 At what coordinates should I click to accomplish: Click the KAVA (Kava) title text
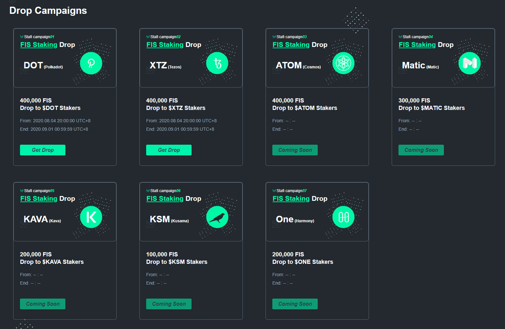[x=42, y=219]
